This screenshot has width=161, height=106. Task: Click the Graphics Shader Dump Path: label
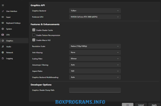(x=43, y=90)
